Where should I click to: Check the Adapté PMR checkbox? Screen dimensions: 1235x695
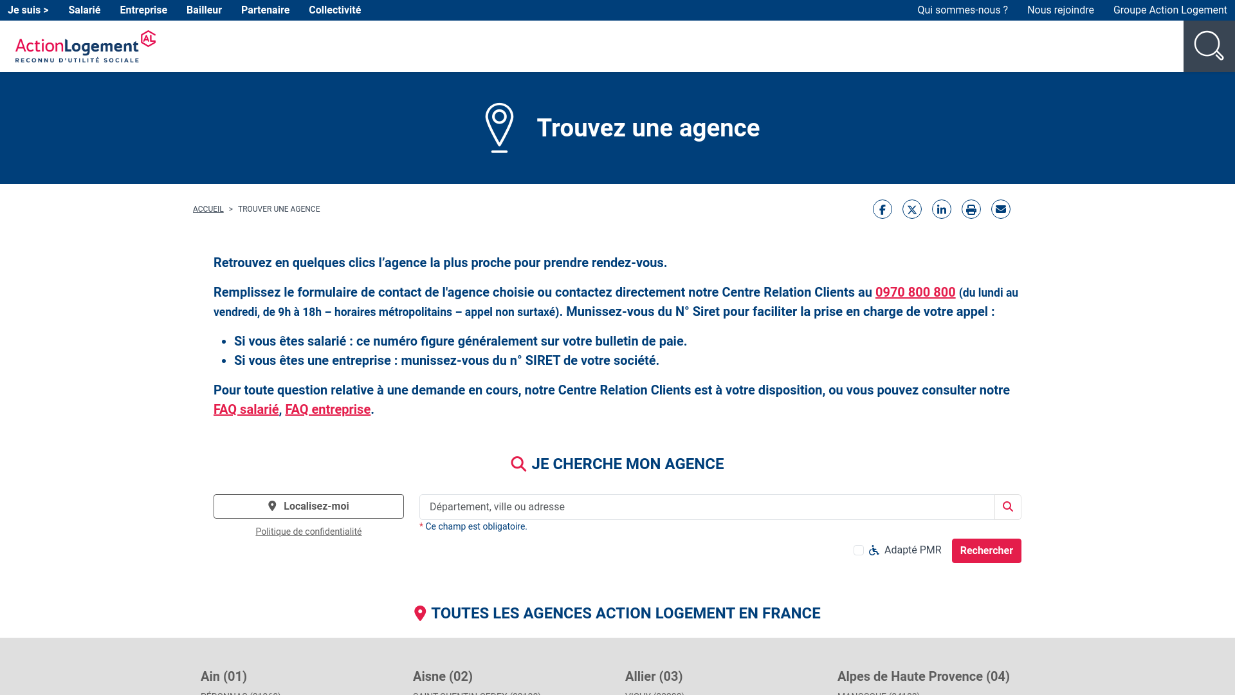(859, 550)
